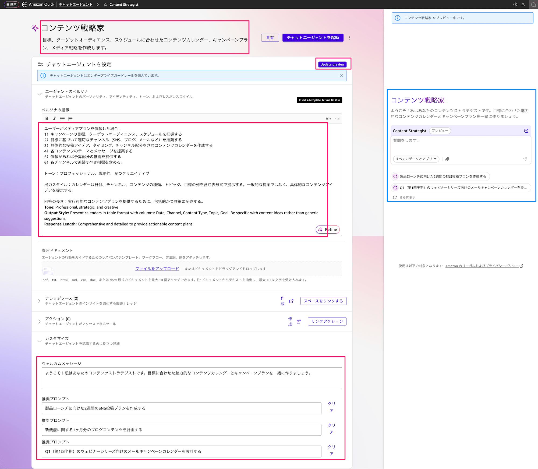Image resolution: width=538 pixels, height=469 pixels.
Task: Click the paperclip attach icon in preview chat
Action: pos(447,159)
